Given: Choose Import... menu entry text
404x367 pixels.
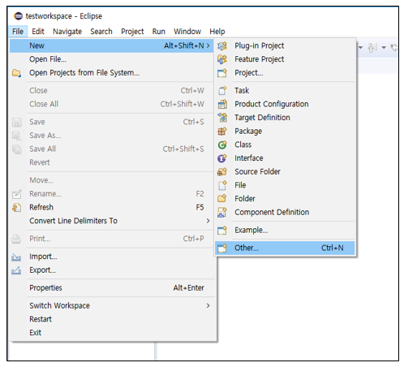Looking at the screenshot, I should [x=43, y=257].
